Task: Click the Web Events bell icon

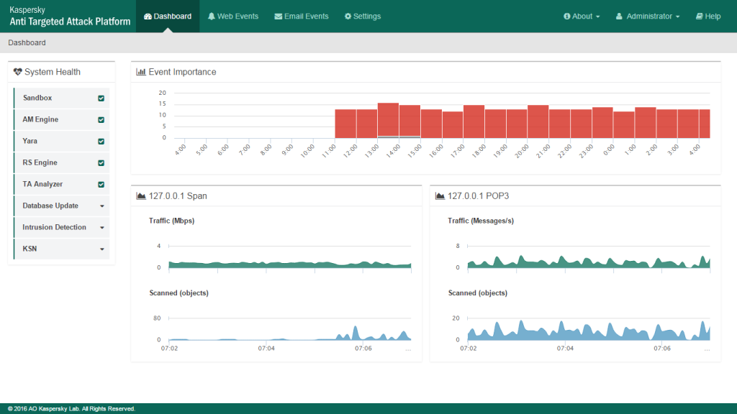Action: (212, 17)
